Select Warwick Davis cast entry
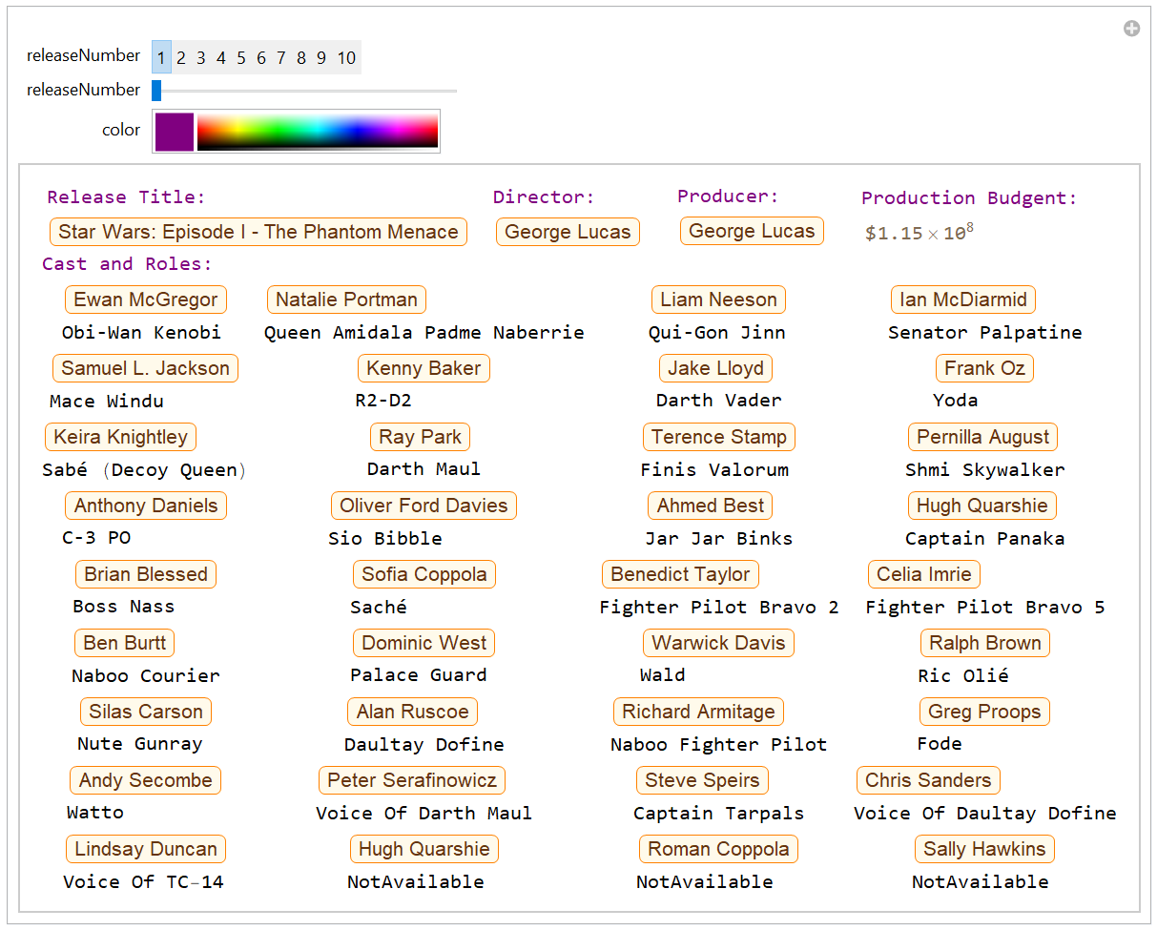Screen dimensions: 1157x930 click(x=718, y=643)
